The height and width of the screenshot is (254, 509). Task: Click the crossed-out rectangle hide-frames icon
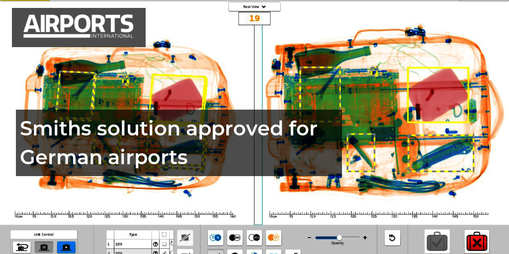click(x=185, y=238)
